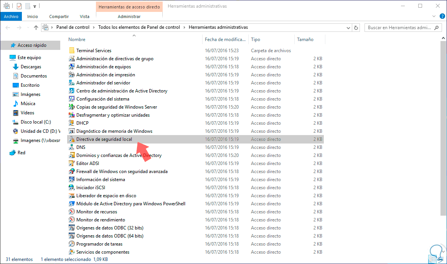Screen dimensions: 447x264
Task: Click the DHCP shortcut icon
Action: coord(71,123)
